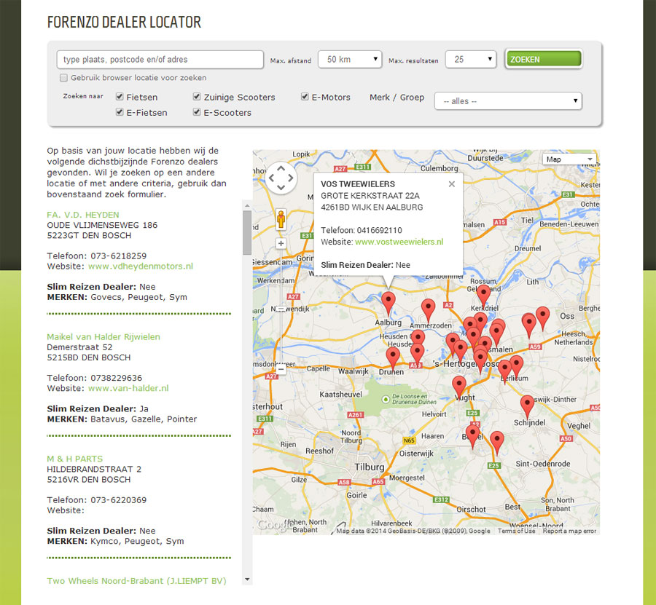Viewport: 656px width, 605px height.
Task: Click the map marker nearest Oss
Action: coord(542,318)
